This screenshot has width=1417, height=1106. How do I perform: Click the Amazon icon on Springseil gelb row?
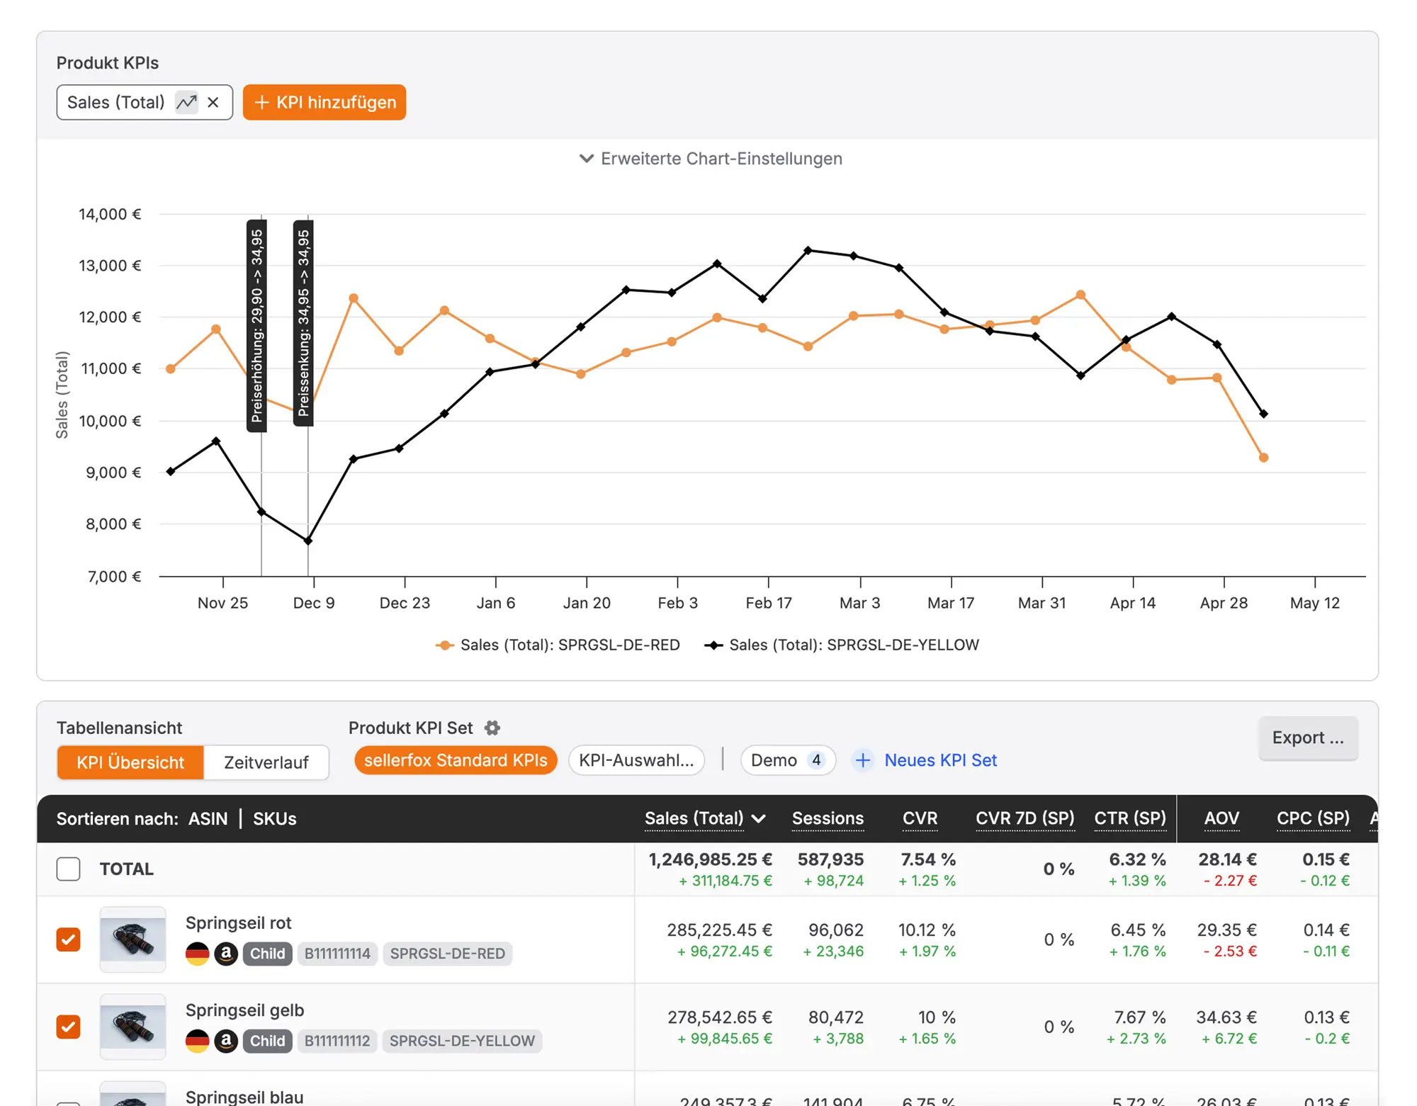point(226,1041)
